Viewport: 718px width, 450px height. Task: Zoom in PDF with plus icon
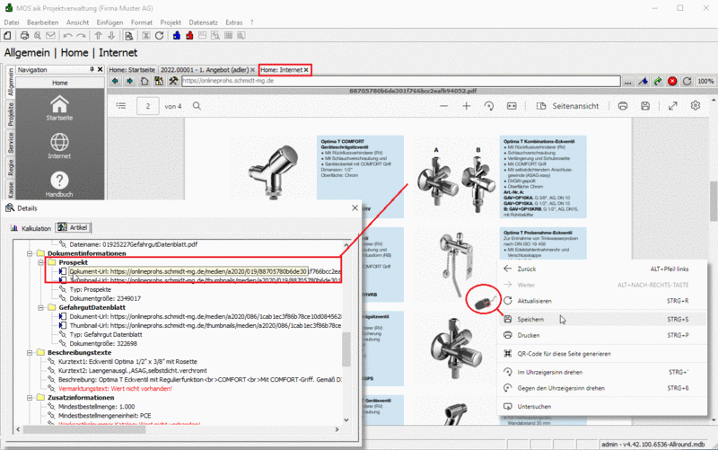466,106
